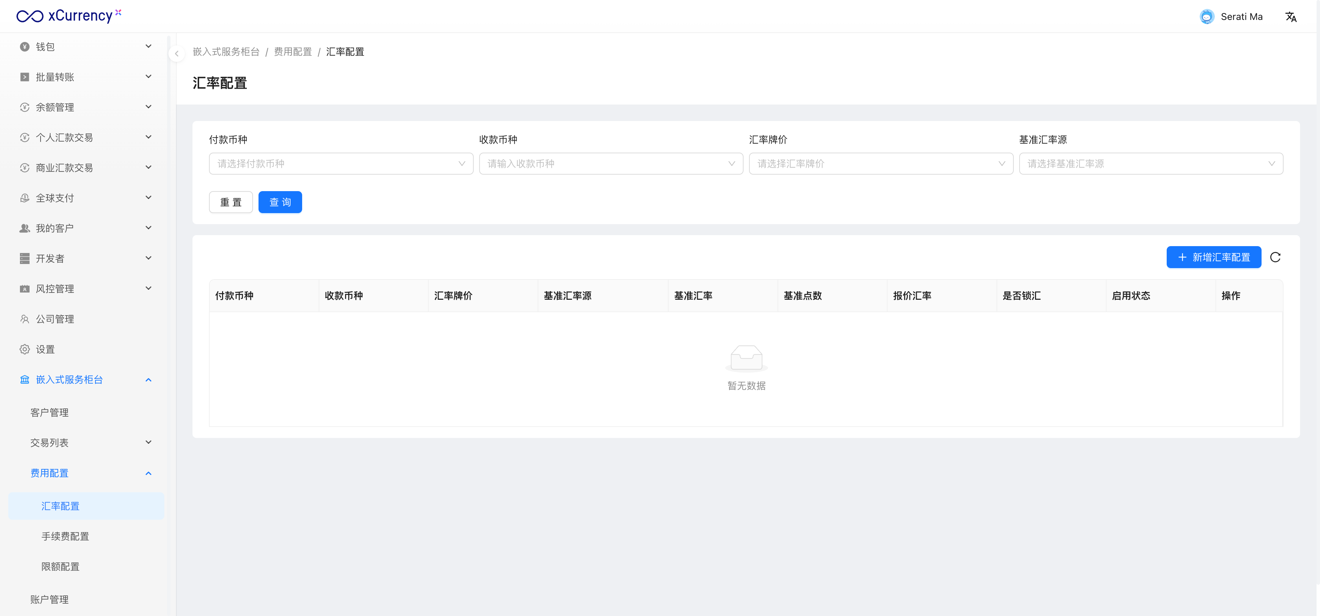Collapse the 费用配置 submenu
This screenshot has width=1320, height=616.
148,473
